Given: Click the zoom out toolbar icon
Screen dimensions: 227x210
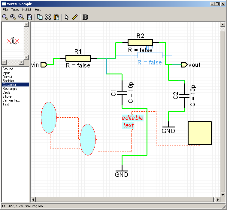Looking at the screenshot, I should click(x=21, y=17).
